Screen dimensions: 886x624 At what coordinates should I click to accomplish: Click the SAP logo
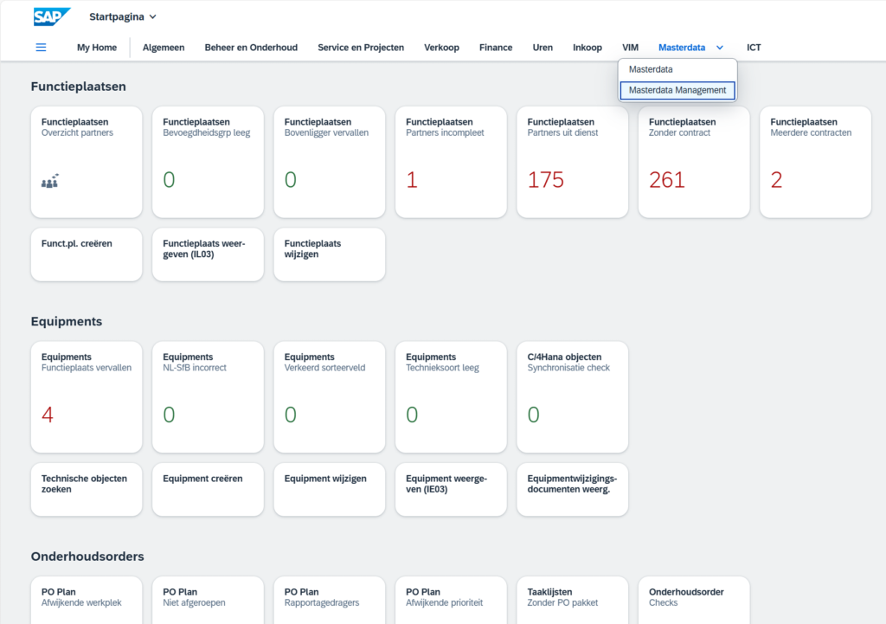pos(52,16)
